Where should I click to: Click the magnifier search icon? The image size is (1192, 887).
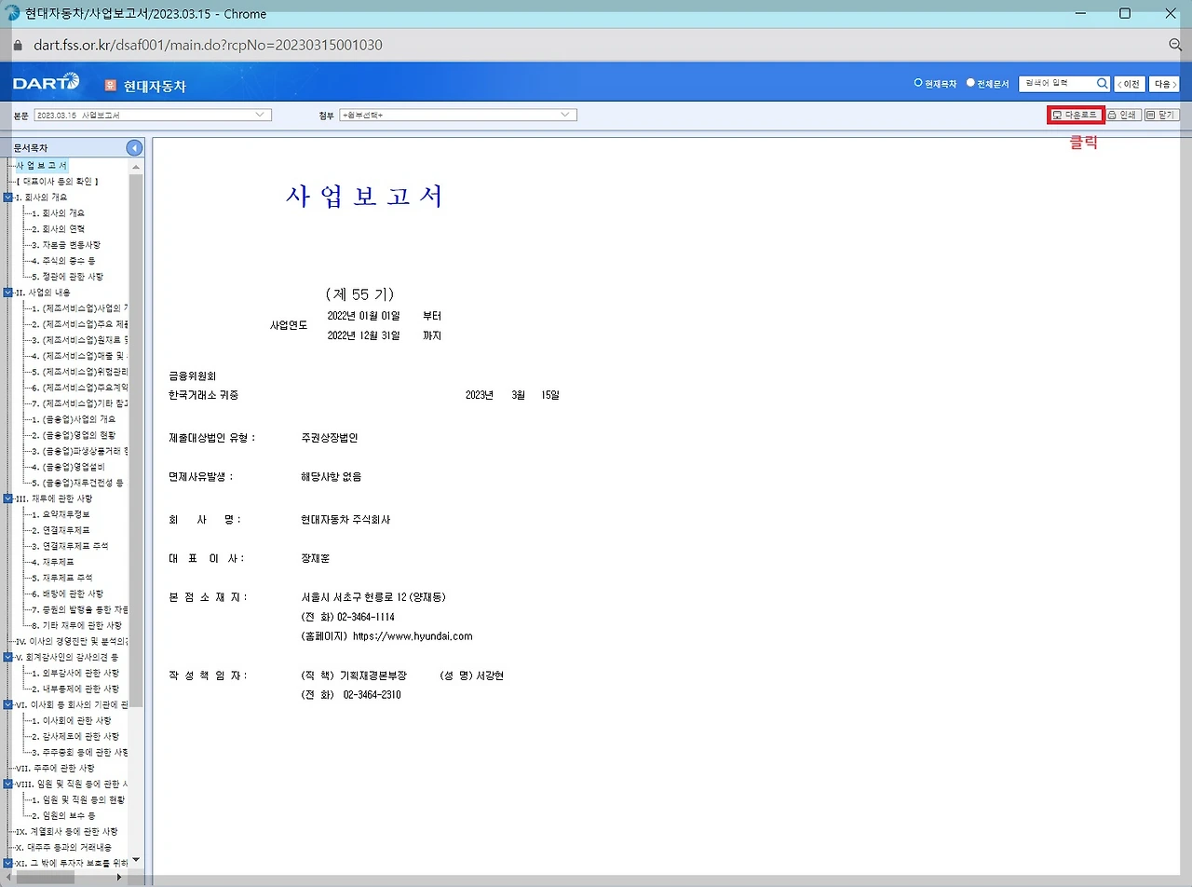tap(1103, 84)
